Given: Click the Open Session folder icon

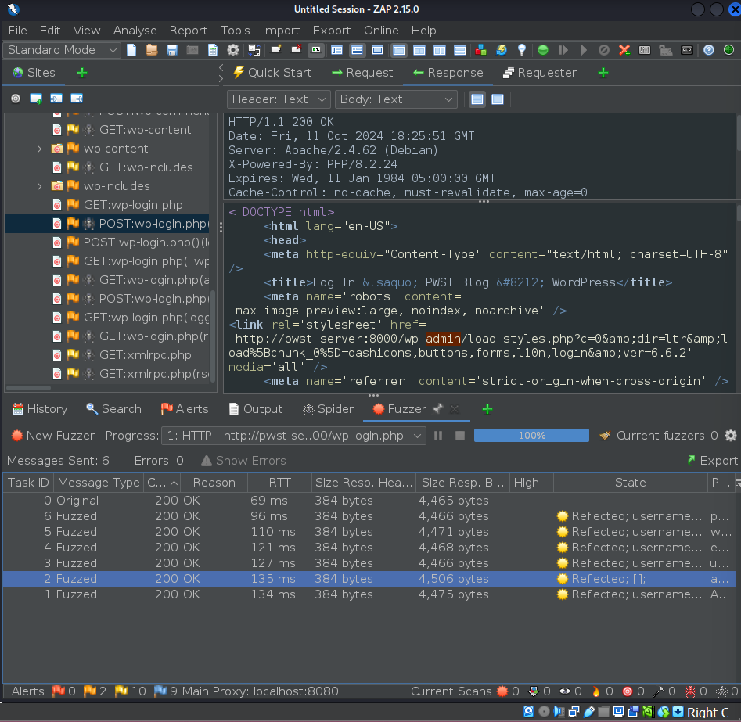Looking at the screenshot, I should click(152, 50).
